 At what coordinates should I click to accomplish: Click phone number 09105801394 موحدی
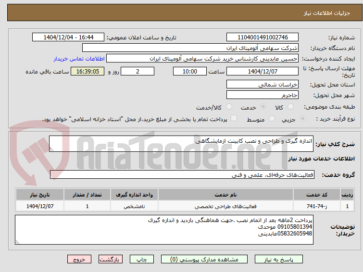[285, 227]
